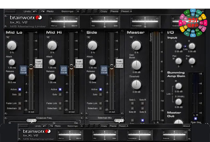This screenshot has width=210, height=142.
Task: Click the Undo arrow icon in top toolbar
Action: (35, 11)
